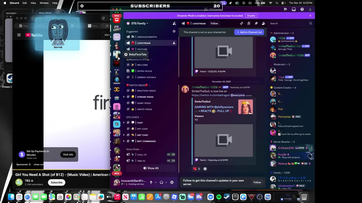Open the View menu
This screenshot has height=203, width=362.
click(x=33, y=3)
